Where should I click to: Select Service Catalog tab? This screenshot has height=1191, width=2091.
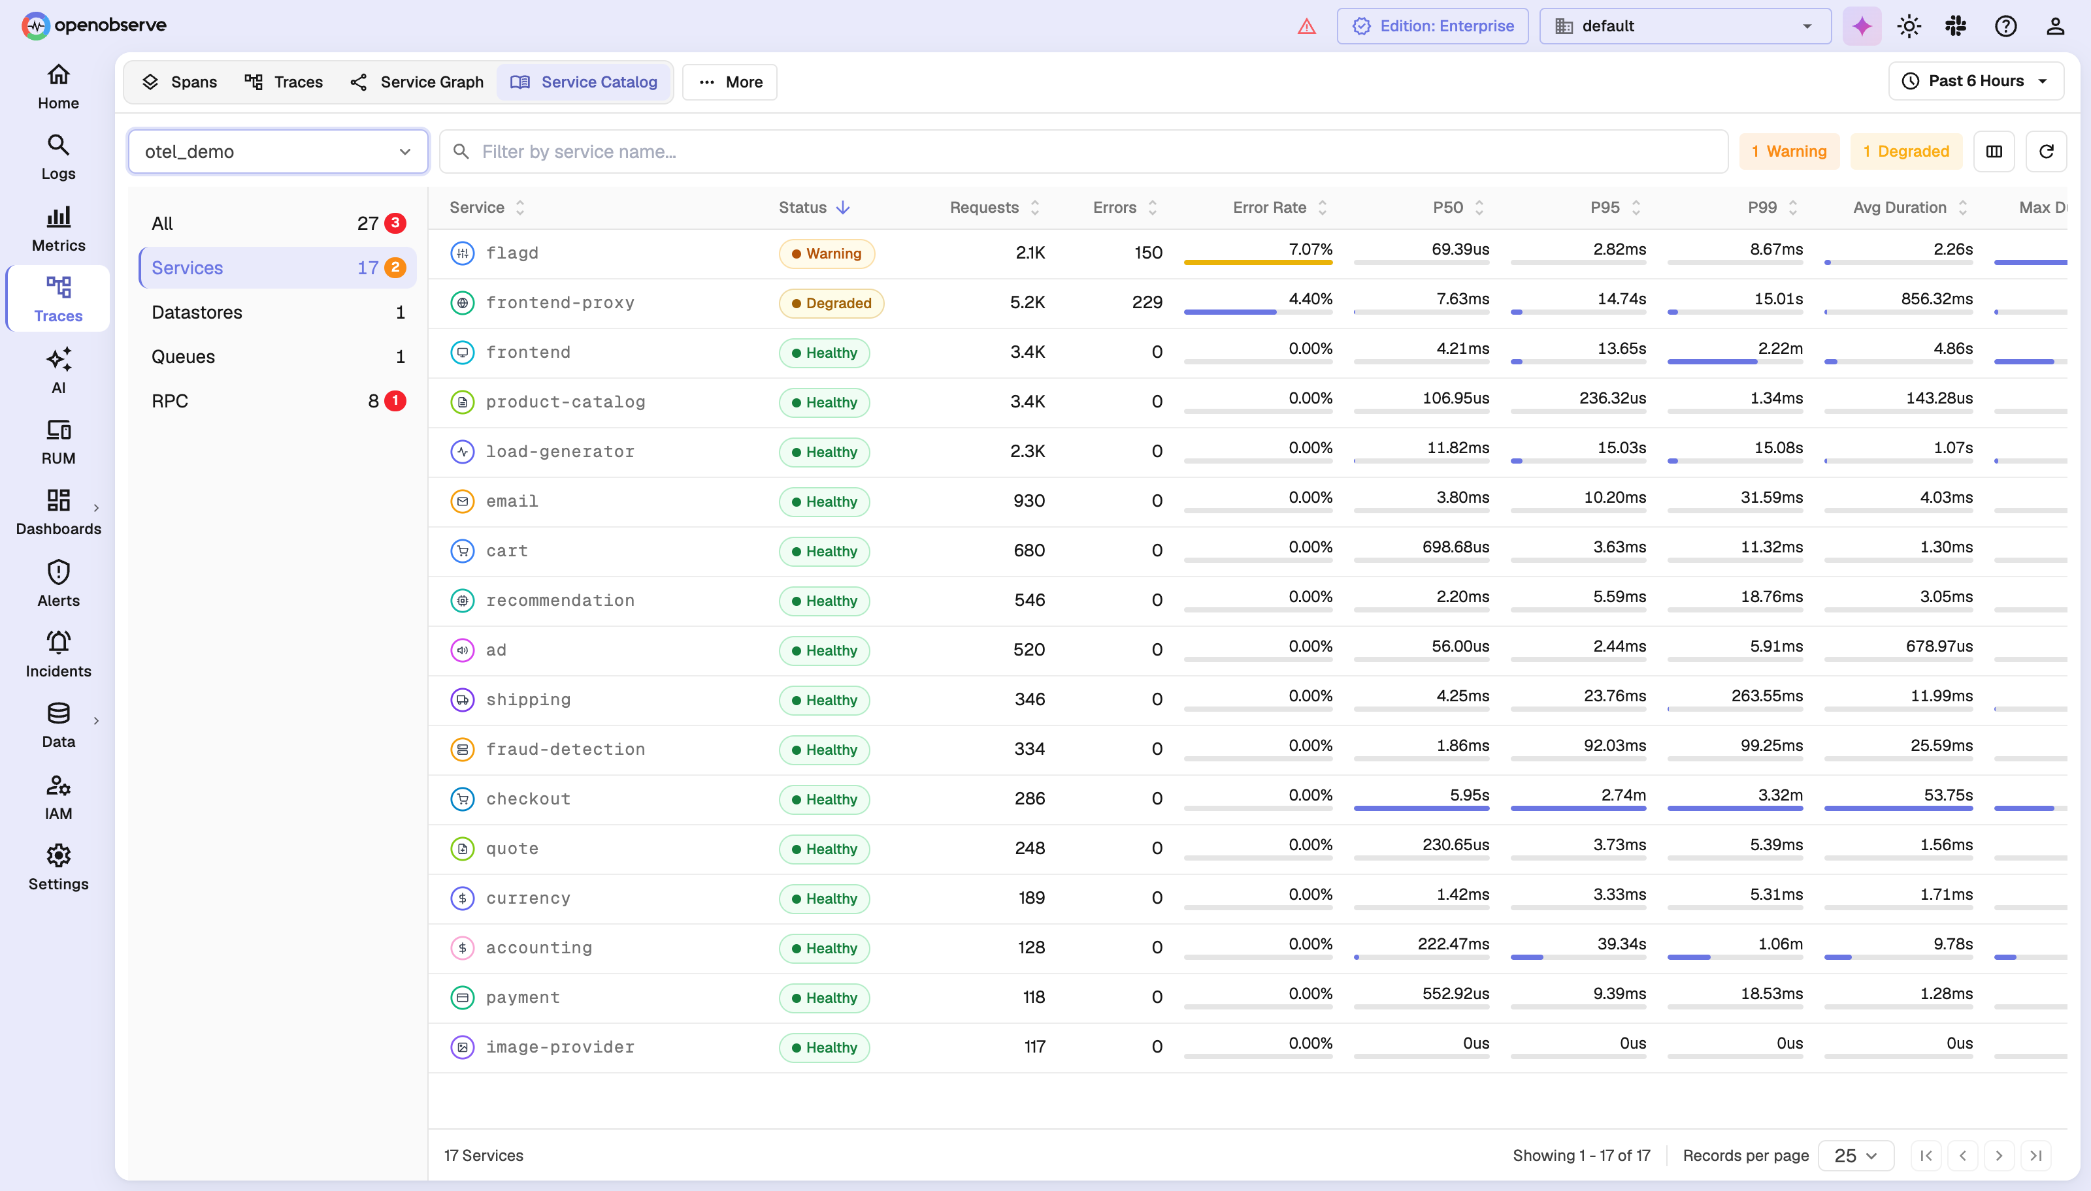(x=584, y=82)
